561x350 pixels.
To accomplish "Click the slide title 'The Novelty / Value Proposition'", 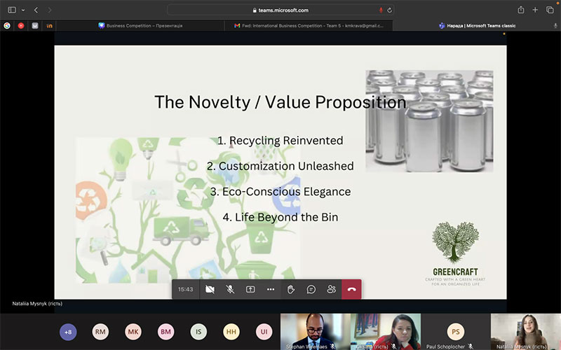I will tap(280, 102).
